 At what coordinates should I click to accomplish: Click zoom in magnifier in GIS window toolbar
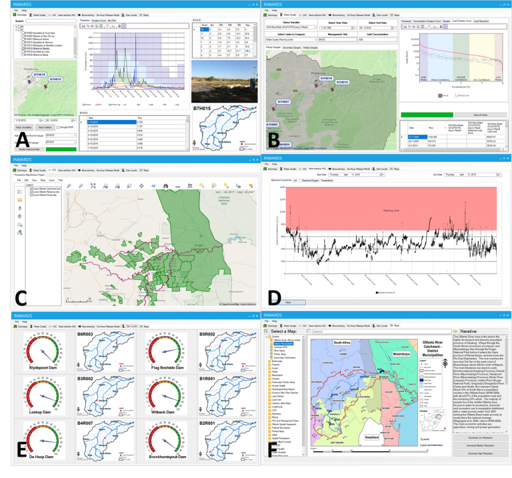pyautogui.click(x=69, y=186)
